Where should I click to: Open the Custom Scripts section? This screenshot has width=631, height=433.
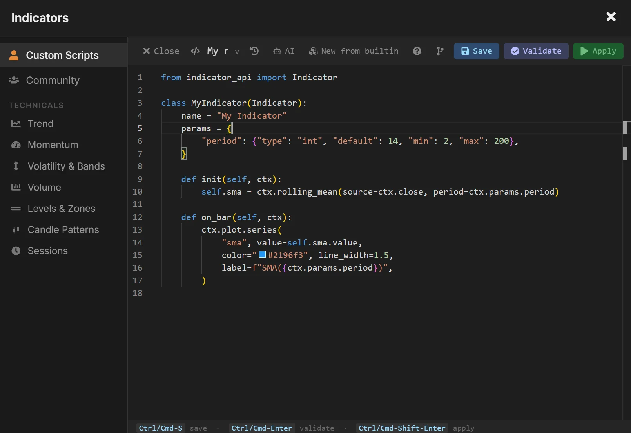click(64, 55)
